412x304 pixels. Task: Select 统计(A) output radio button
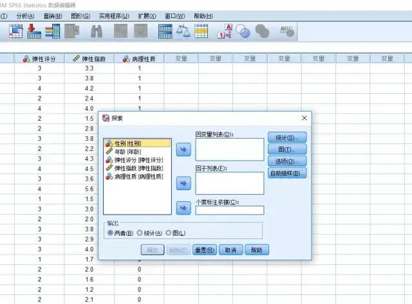point(140,233)
